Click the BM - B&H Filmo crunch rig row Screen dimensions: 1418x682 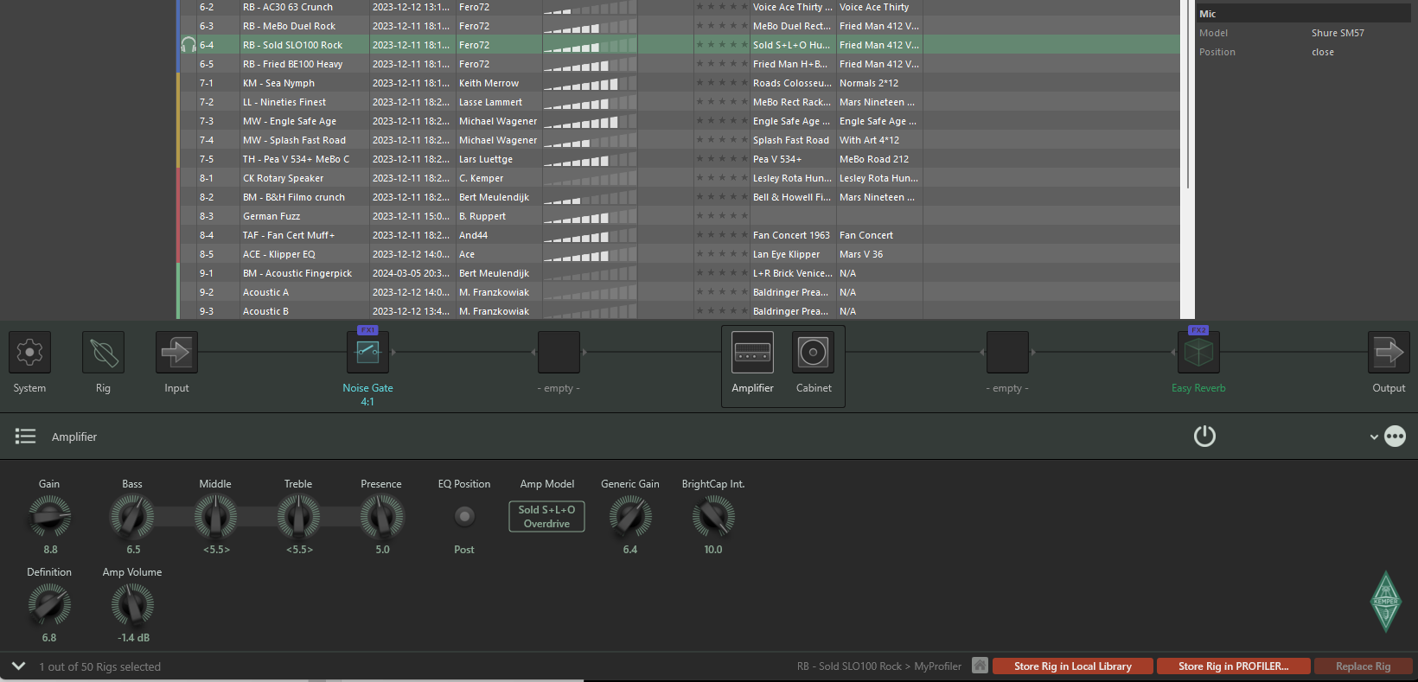[x=679, y=197]
